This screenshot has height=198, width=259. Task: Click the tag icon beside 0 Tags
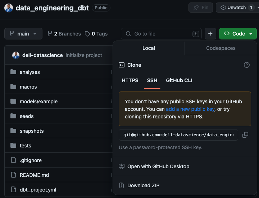[87, 34]
